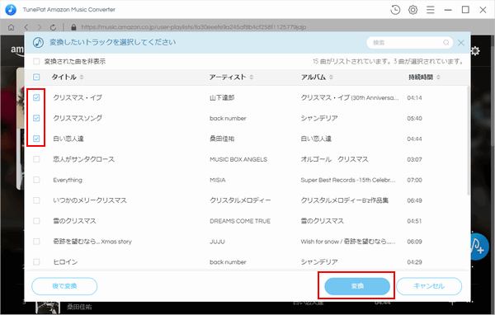
Task: Close the track selection dialog with X
Action: pos(461,43)
